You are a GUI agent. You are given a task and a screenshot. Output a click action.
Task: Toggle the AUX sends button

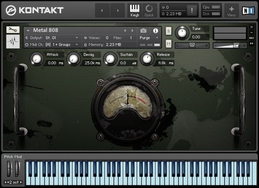point(251,38)
